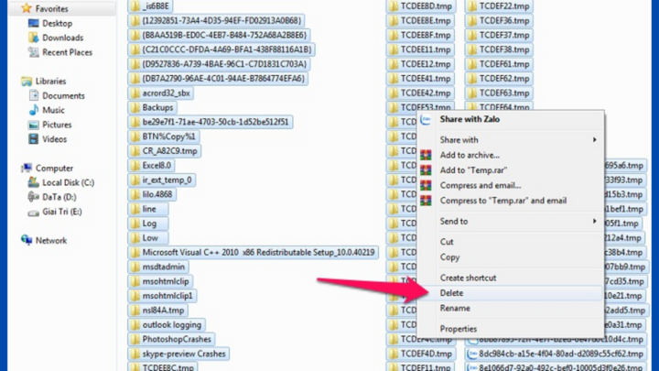Select folder {B8AA519B-ED0C-4EB7-B484-752A68A2B8E6}
Viewport: 659px width, 371px height.
tap(219, 35)
